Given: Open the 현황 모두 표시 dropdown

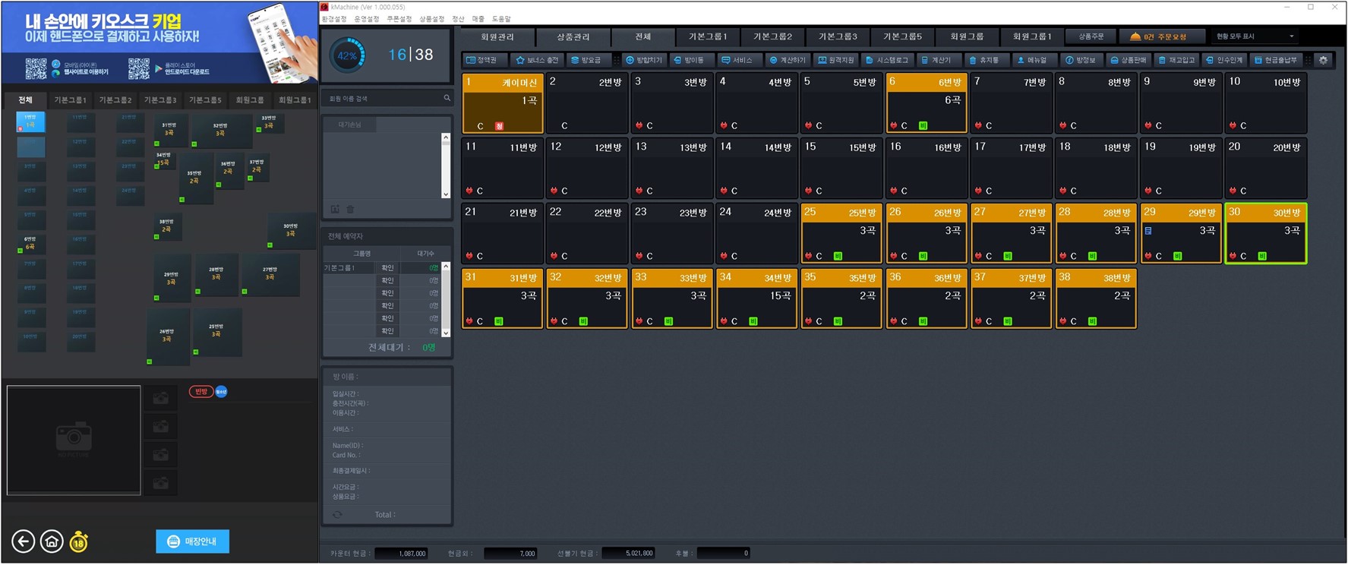Looking at the screenshot, I should coord(1255,36).
